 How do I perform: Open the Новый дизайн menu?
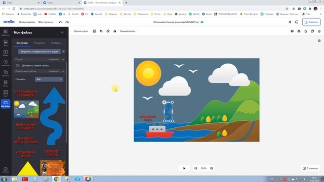(x=27, y=22)
